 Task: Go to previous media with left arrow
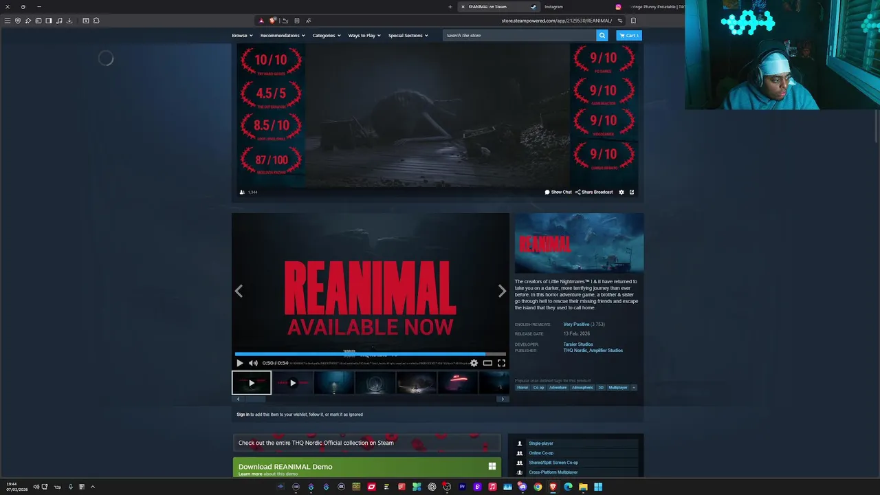click(239, 291)
